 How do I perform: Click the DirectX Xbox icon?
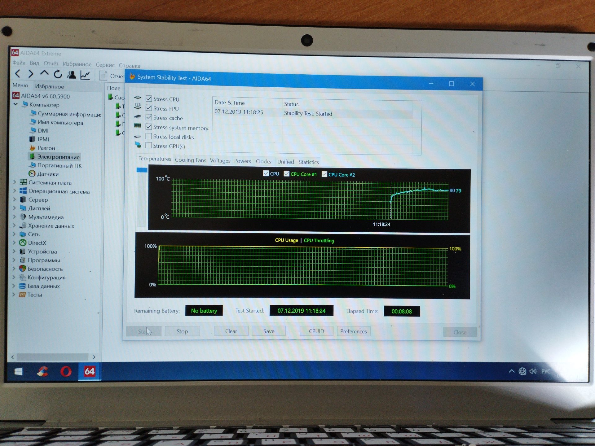[23, 243]
